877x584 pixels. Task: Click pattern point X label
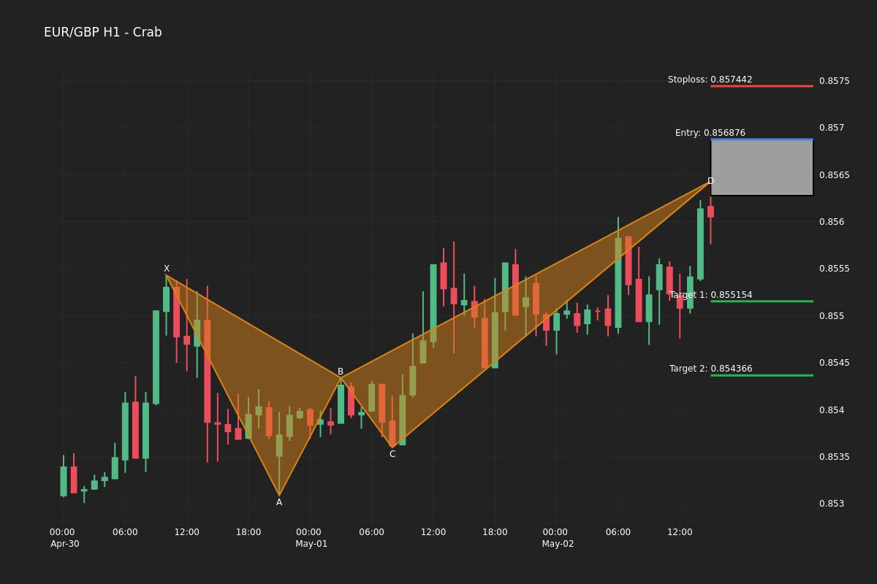point(167,269)
